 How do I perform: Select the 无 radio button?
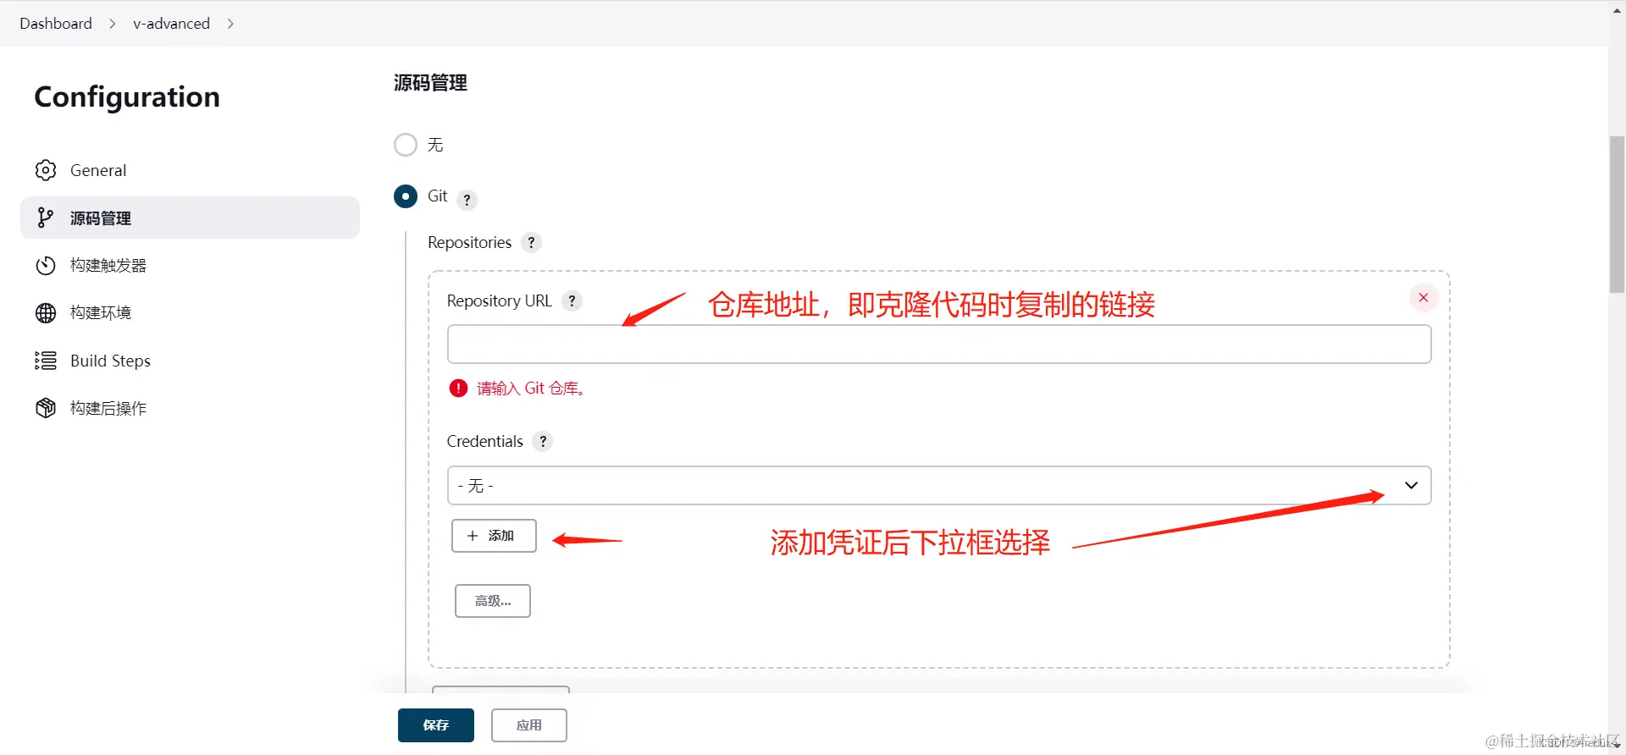(406, 145)
